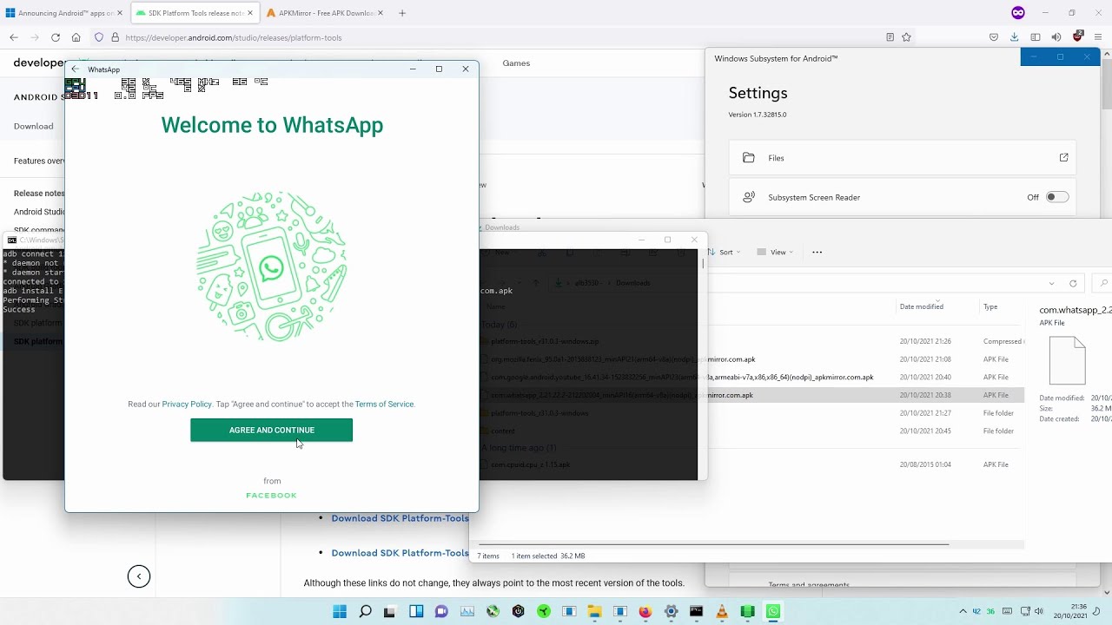Screen dimensions: 1112x625
Task: Open volume control in system tray
Action: [1041, 611]
